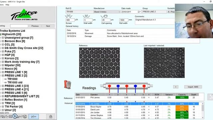Select the 23/02/2016 Movement history row
The height and width of the screenshot is (120, 213).
tap(120, 33)
